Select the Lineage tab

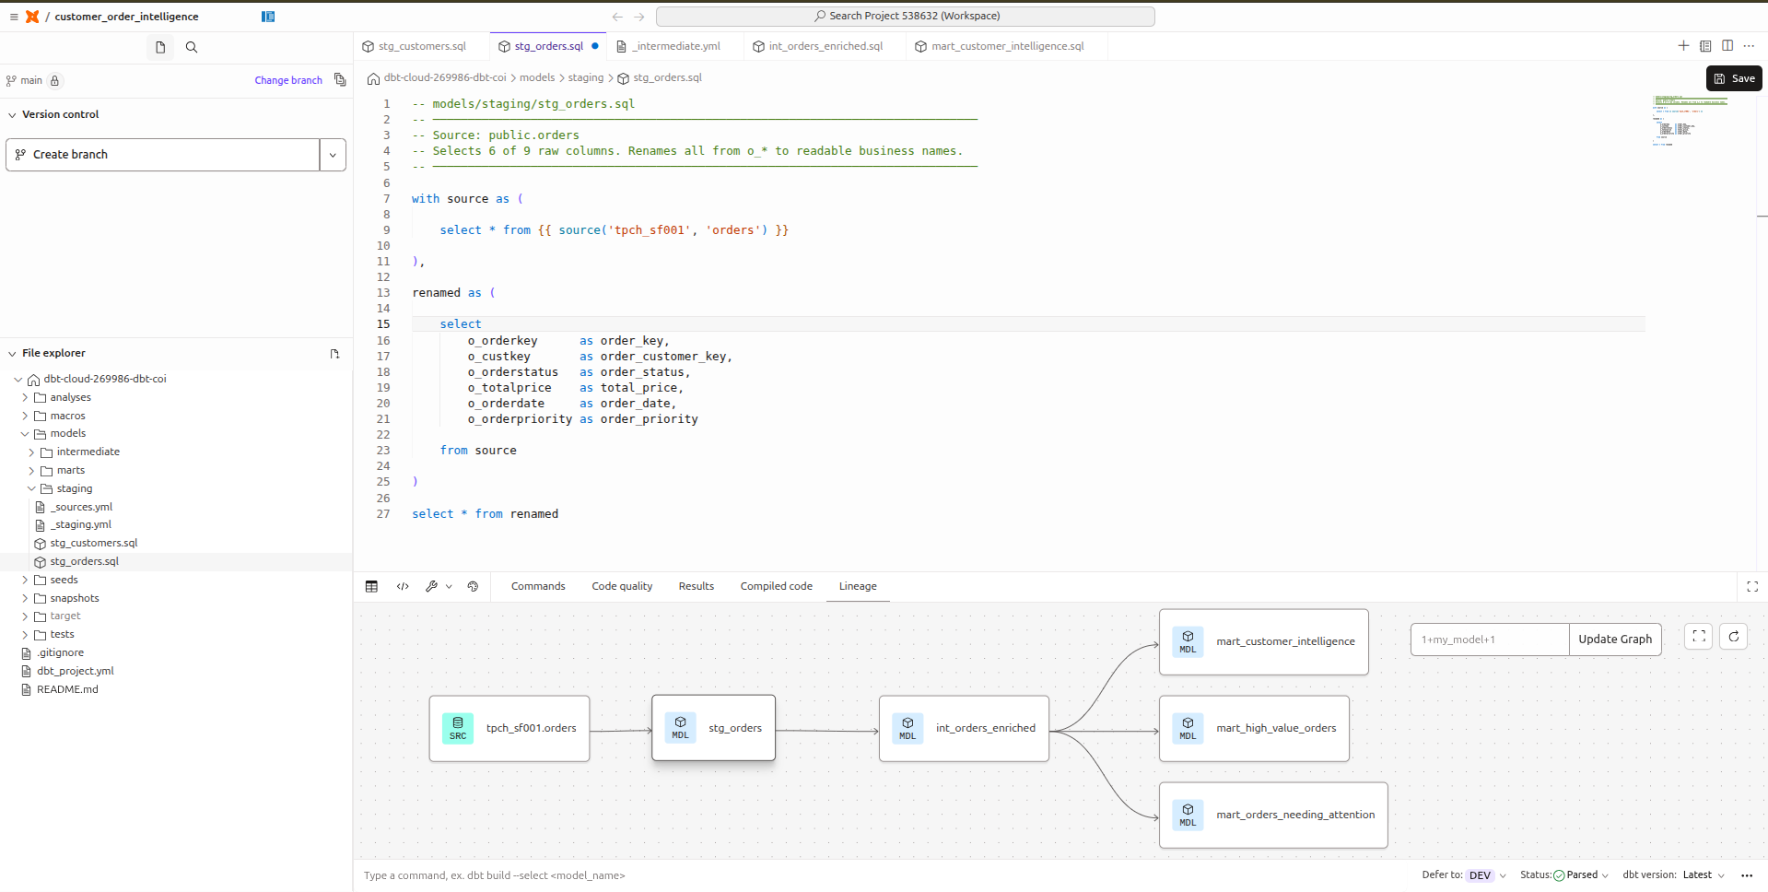pos(858,586)
